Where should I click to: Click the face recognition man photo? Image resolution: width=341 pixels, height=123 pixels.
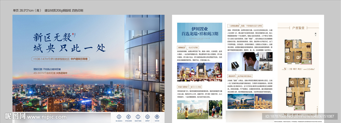click(x=243, y=61)
